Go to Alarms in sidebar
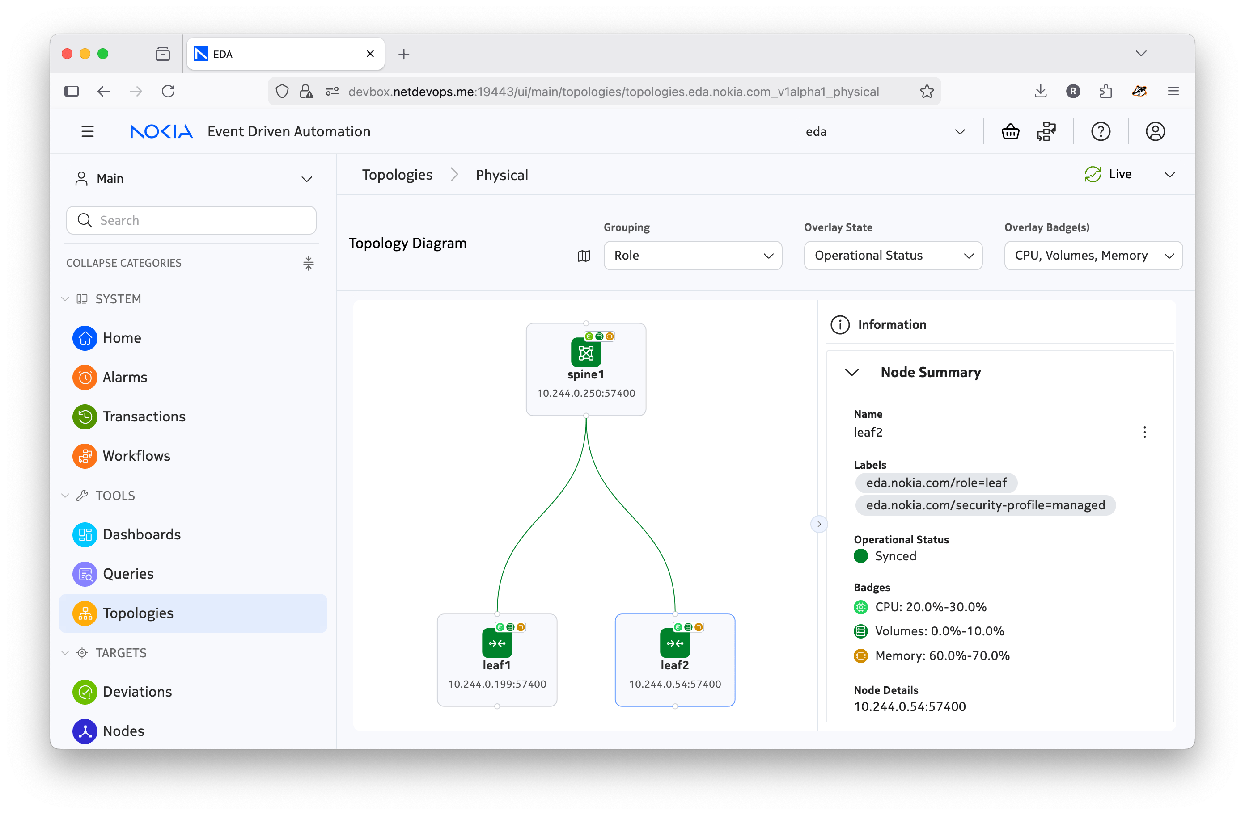The image size is (1245, 815). [124, 377]
